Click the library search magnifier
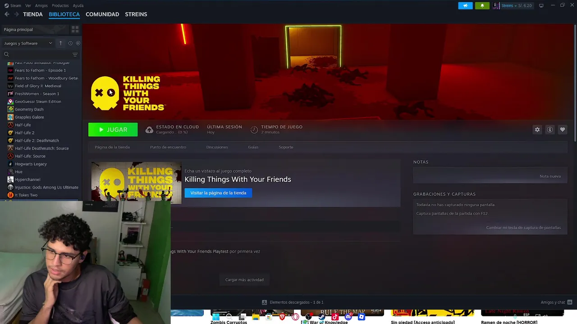This screenshot has width=577, height=324. pos(6,54)
